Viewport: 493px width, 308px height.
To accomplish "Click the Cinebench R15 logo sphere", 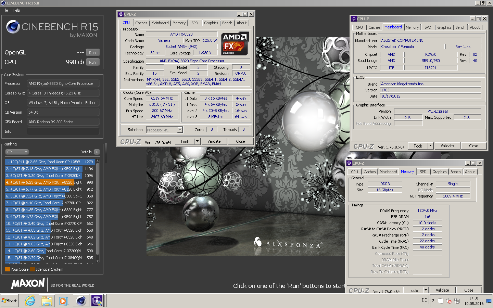I will [13, 27].
